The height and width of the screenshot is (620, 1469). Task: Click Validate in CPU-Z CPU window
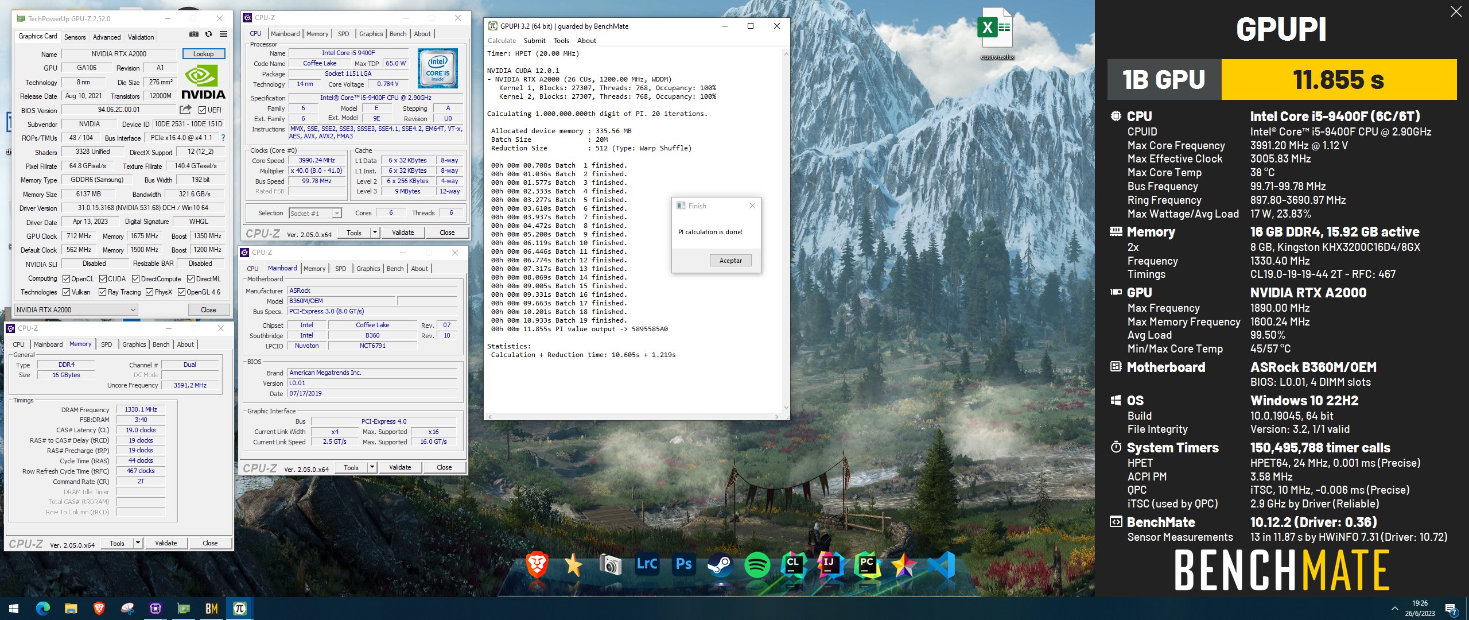(403, 232)
